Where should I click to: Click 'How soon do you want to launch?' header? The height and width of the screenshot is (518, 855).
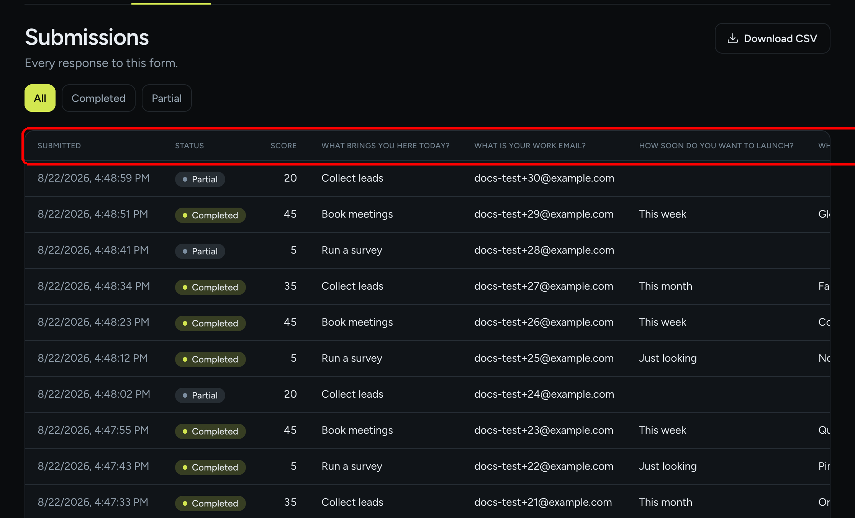pyautogui.click(x=716, y=146)
